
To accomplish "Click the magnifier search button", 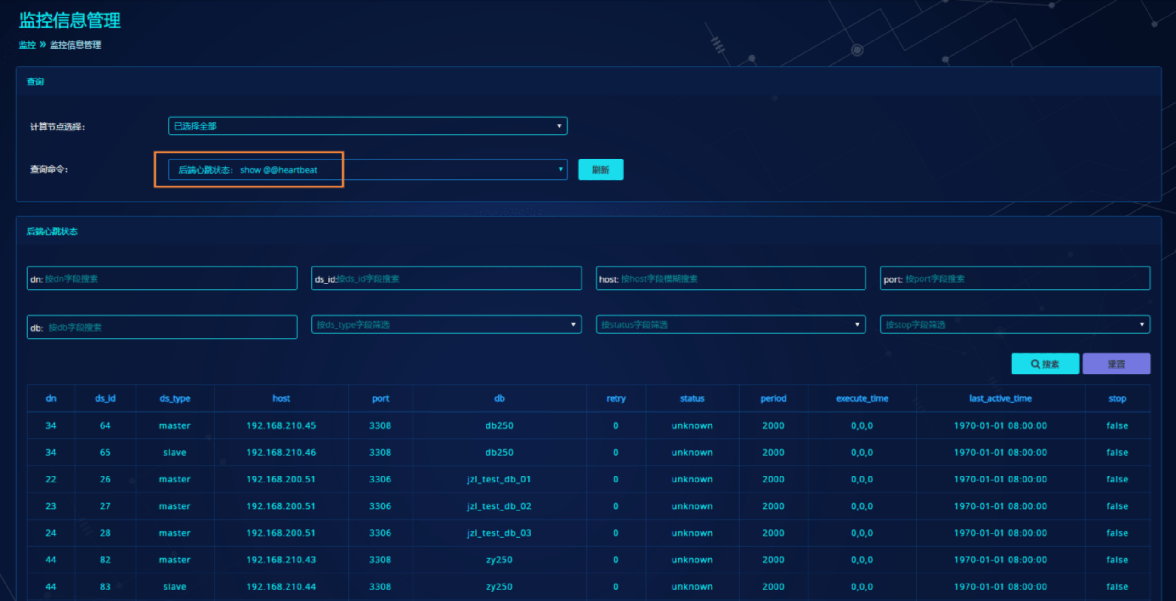I will pos(1045,364).
